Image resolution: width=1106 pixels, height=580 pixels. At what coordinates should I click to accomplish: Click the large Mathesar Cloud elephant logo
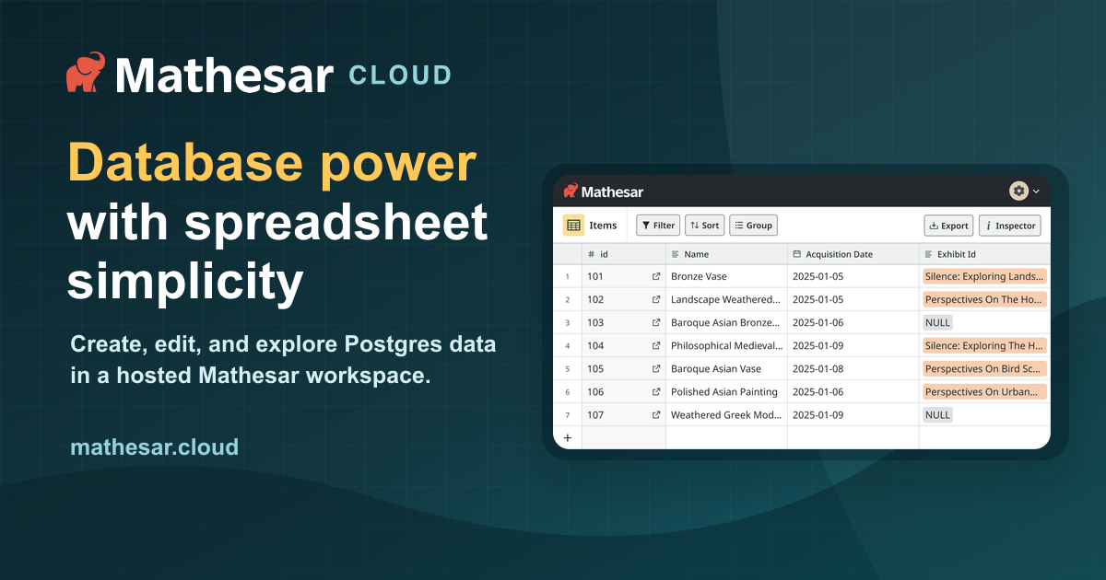pyautogui.click(x=86, y=74)
